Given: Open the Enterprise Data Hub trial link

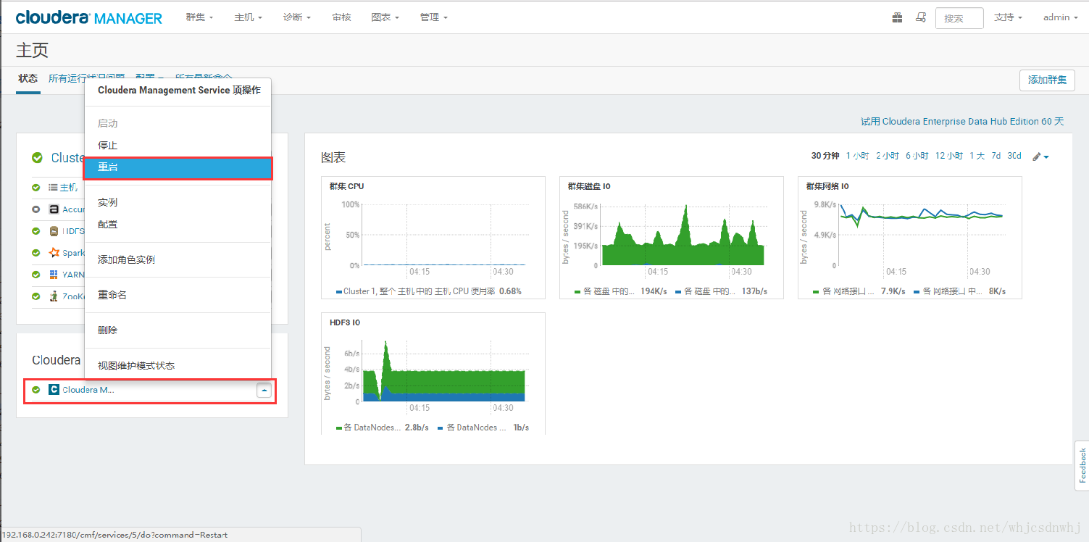Looking at the screenshot, I should point(962,122).
